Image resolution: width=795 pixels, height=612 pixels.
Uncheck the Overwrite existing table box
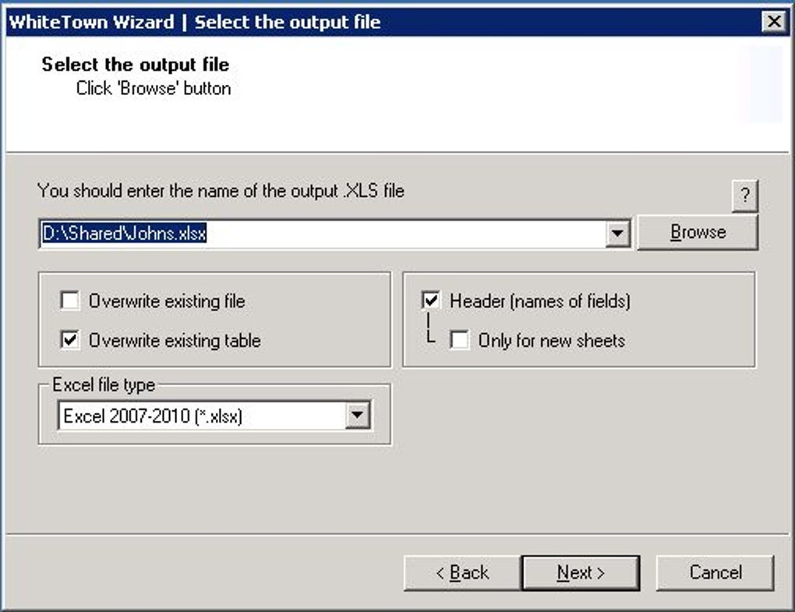[69, 340]
